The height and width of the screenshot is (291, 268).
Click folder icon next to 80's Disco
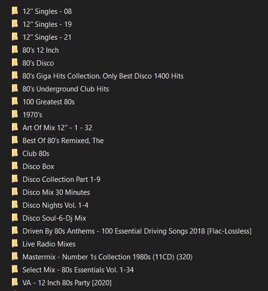pos(15,63)
